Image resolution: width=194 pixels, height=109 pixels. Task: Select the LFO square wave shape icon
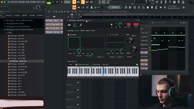pos(113,35)
